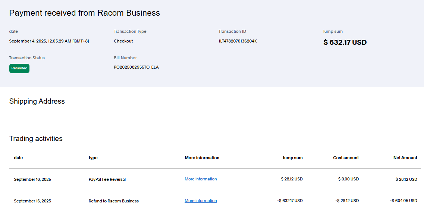The height and width of the screenshot is (211, 424).
Task: Click the $0.00 USD cost amount
Action: tap(348, 179)
